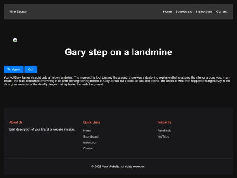The width and height of the screenshot is (237, 178).
Task: Open Scoreboard in top navigation bar
Action: pyautogui.click(x=184, y=12)
